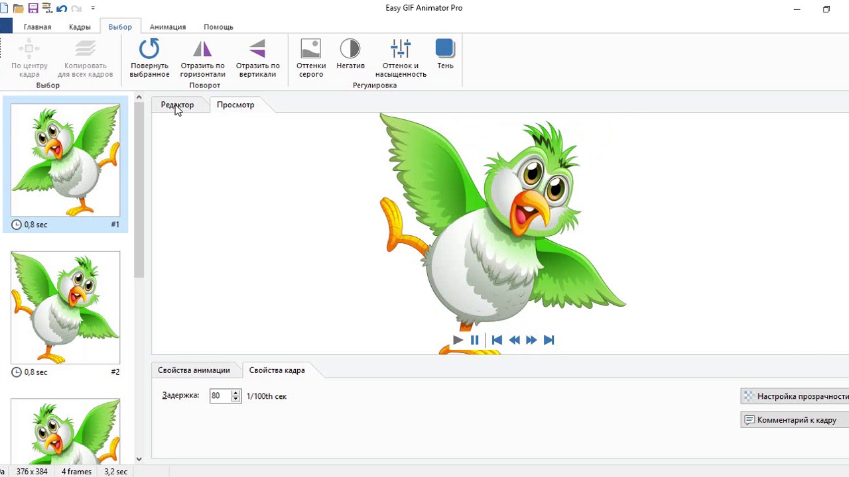Apply the Тень shadow effect

(x=445, y=54)
